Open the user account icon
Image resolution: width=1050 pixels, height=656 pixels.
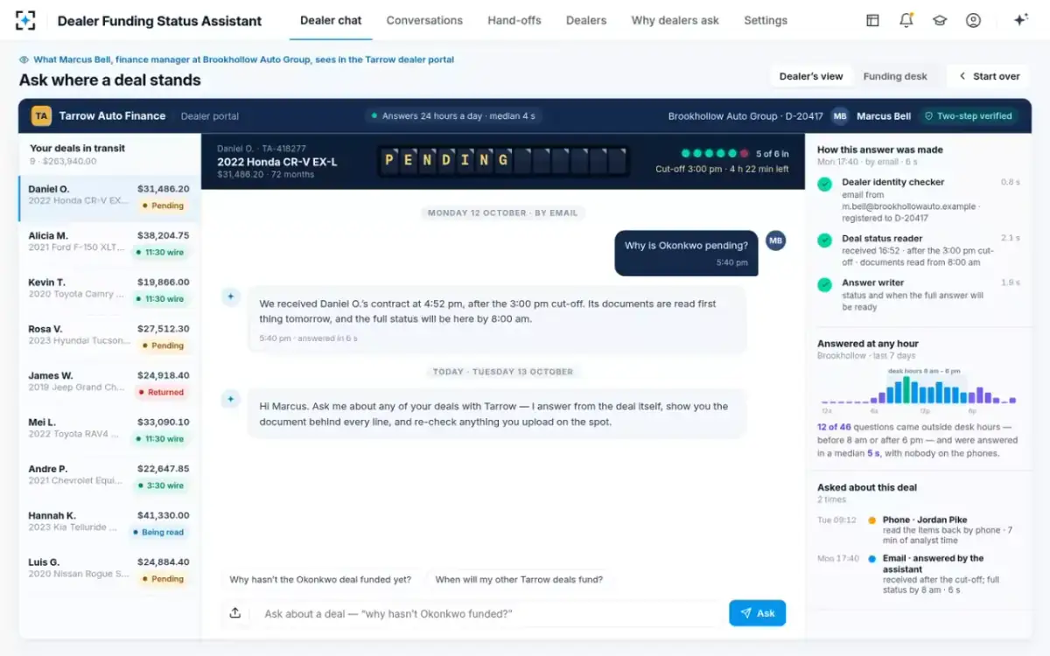(x=973, y=20)
